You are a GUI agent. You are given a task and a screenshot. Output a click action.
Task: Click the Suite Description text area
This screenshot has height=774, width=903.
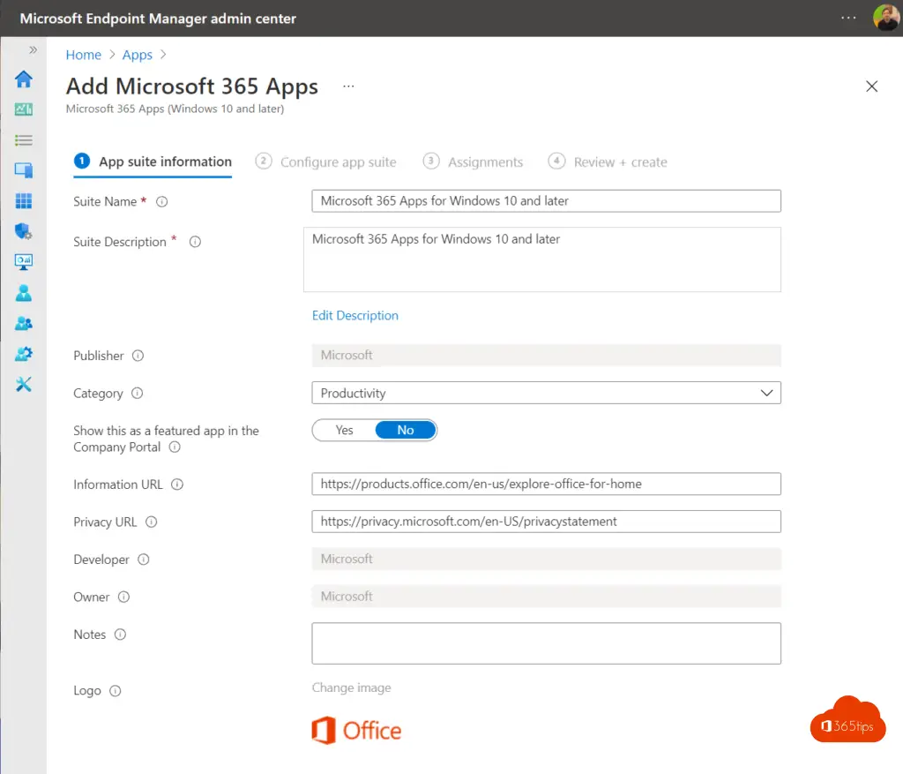pos(542,259)
